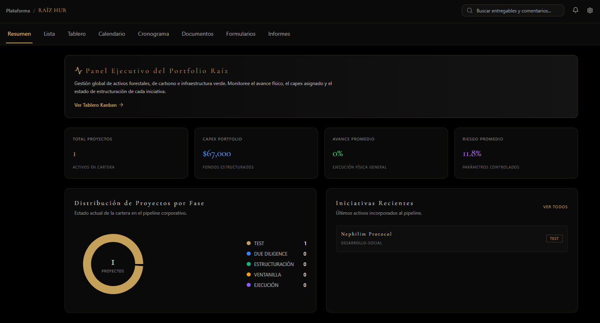Open the Informes tab
This screenshot has height=323, width=600.
[x=279, y=34]
